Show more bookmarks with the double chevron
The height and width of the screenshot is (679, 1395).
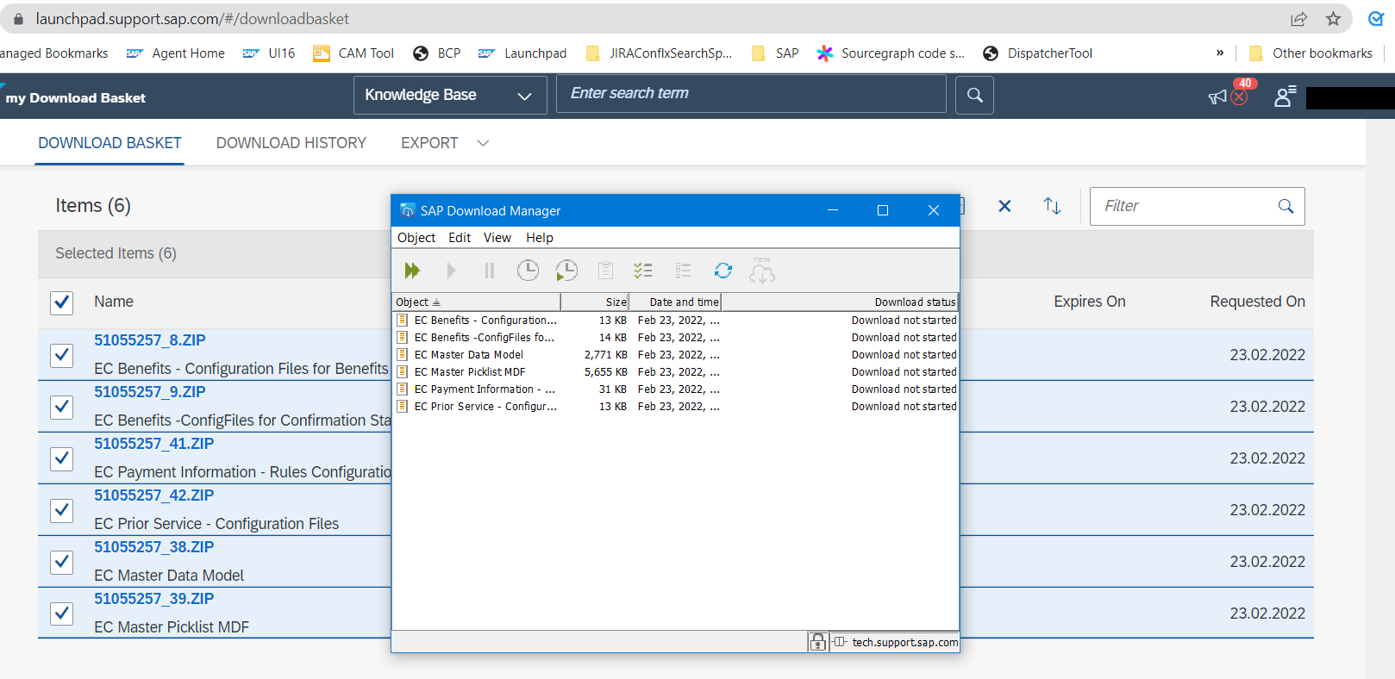pyautogui.click(x=1220, y=53)
